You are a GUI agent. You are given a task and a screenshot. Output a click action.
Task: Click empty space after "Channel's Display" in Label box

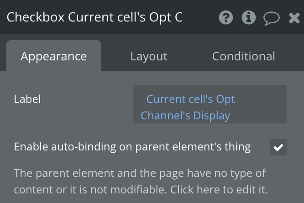pos(258,116)
